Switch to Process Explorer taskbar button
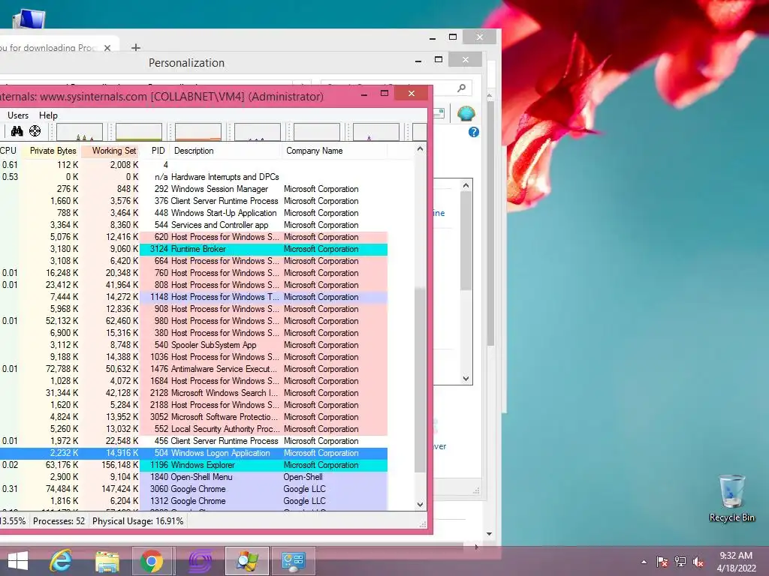The width and height of the screenshot is (769, 576). (246, 561)
